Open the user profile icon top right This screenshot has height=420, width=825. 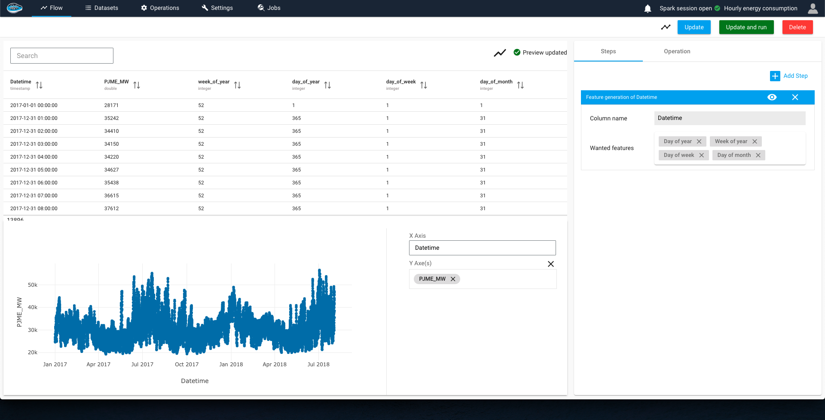pyautogui.click(x=813, y=8)
